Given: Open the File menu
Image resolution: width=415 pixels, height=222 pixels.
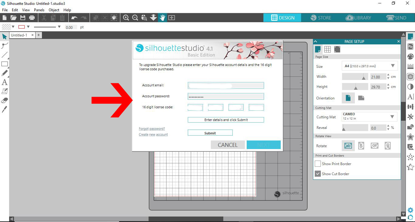Looking at the screenshot, I should coord(5,10).
